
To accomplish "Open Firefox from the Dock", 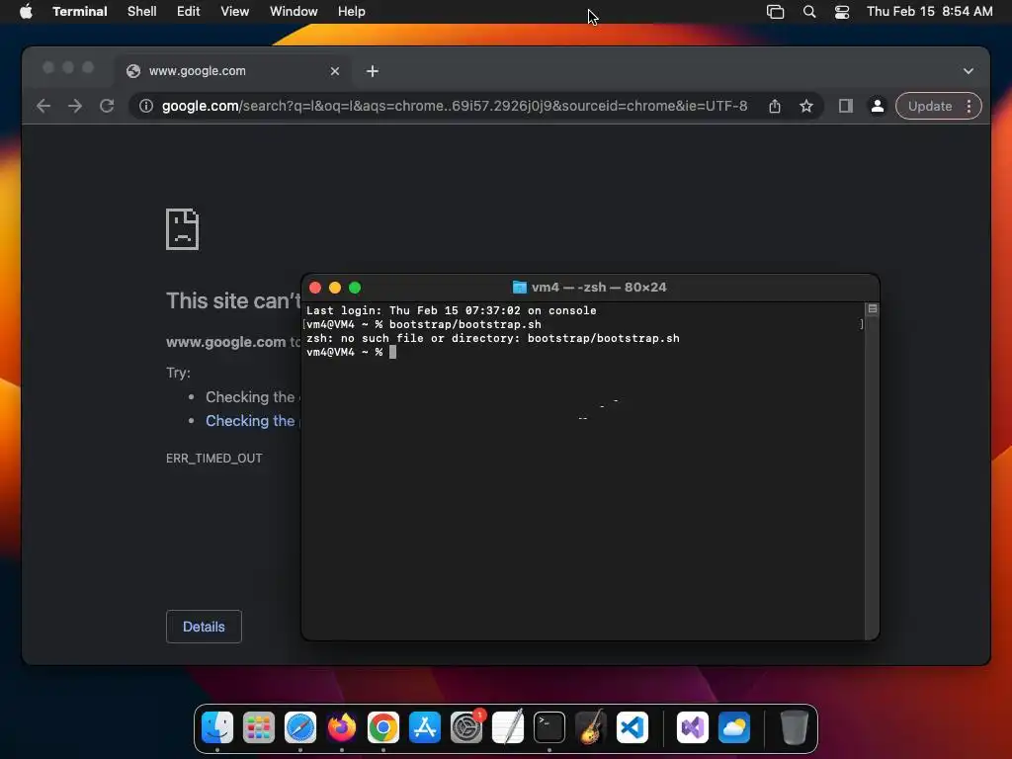I will pyautogui.click(x=341, y=728).
